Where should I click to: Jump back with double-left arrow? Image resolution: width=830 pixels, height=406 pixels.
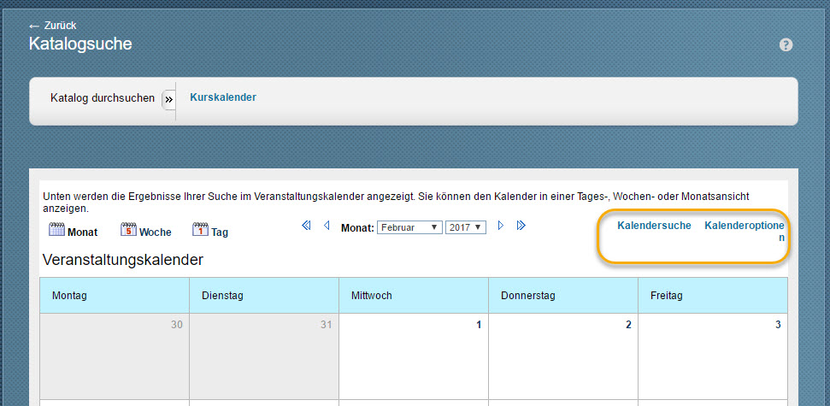pyautogui.click(x=306, y=226)
